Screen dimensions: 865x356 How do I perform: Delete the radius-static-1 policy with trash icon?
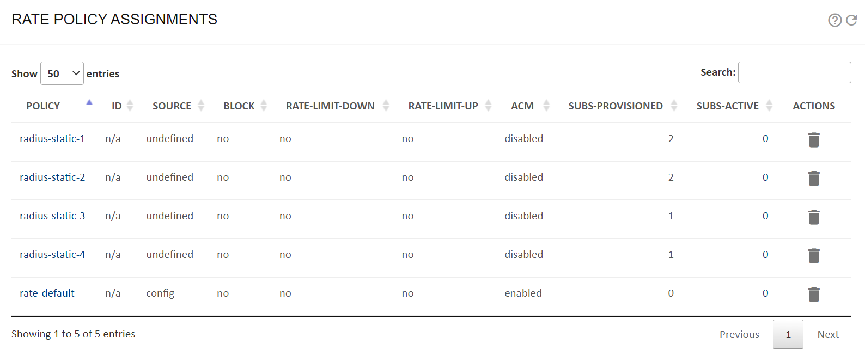click(814, 140)
